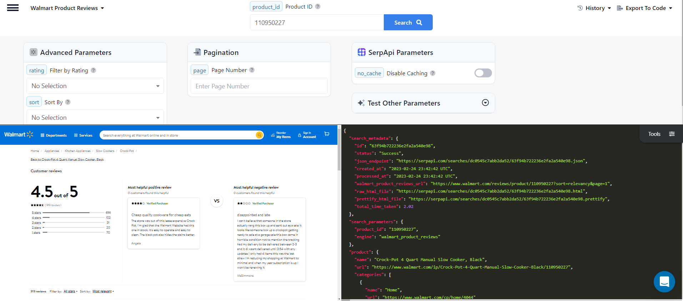Filter reviews by 3 stars link
683x301 pixels.
[36, 223]
